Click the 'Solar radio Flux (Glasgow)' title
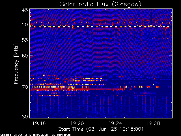 [101, 5]
